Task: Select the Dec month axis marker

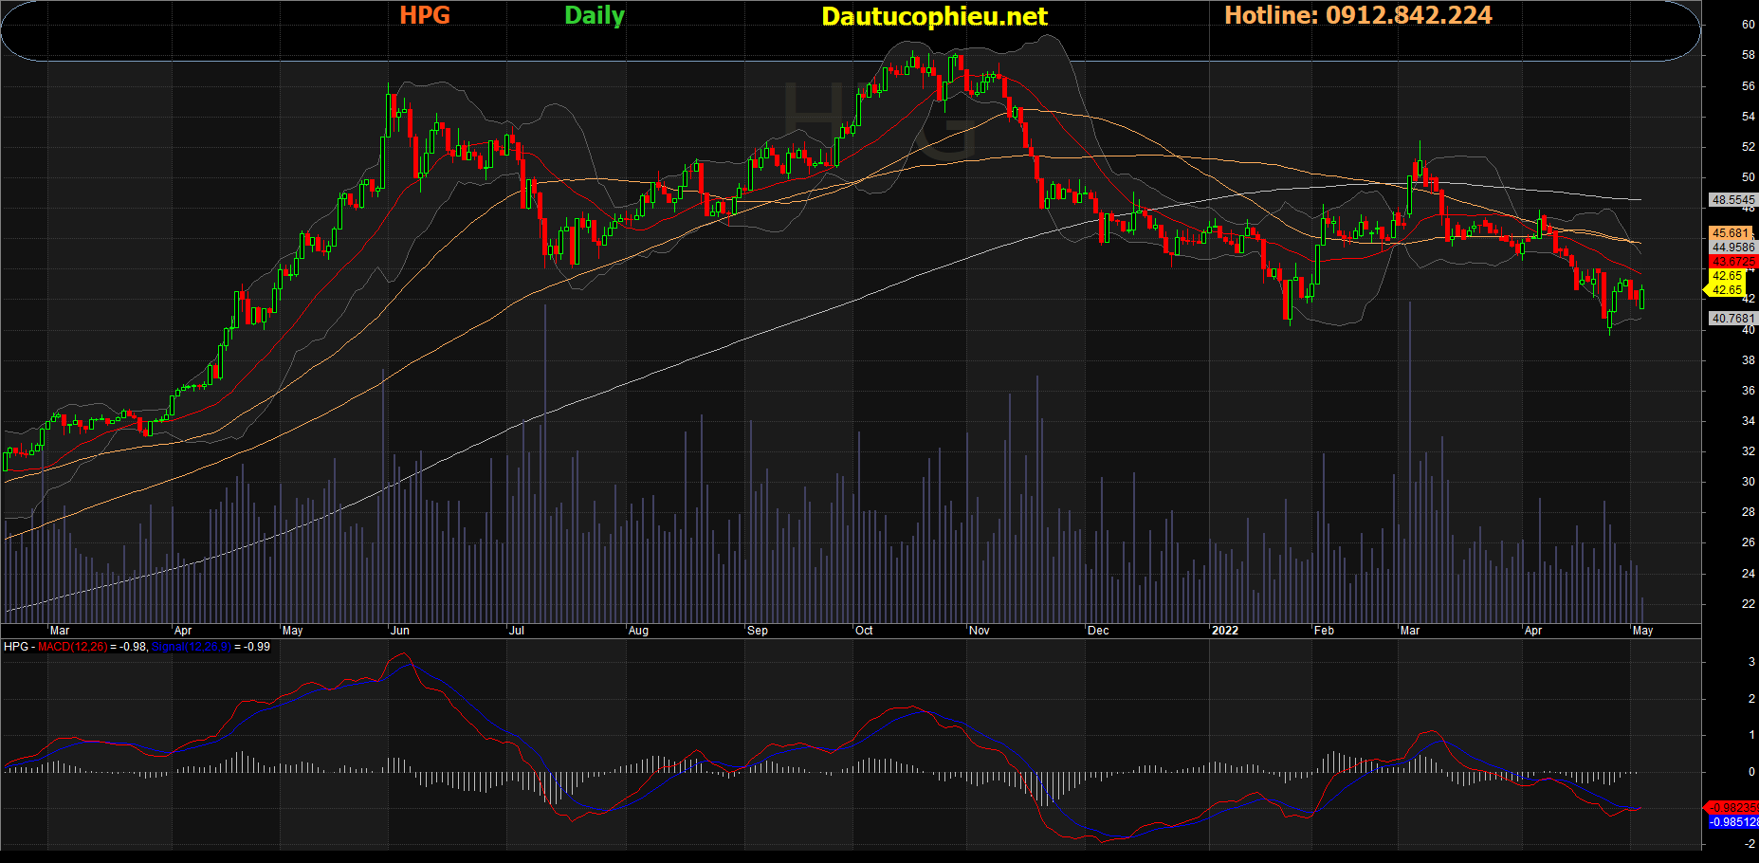Action: pos(1098,631)
